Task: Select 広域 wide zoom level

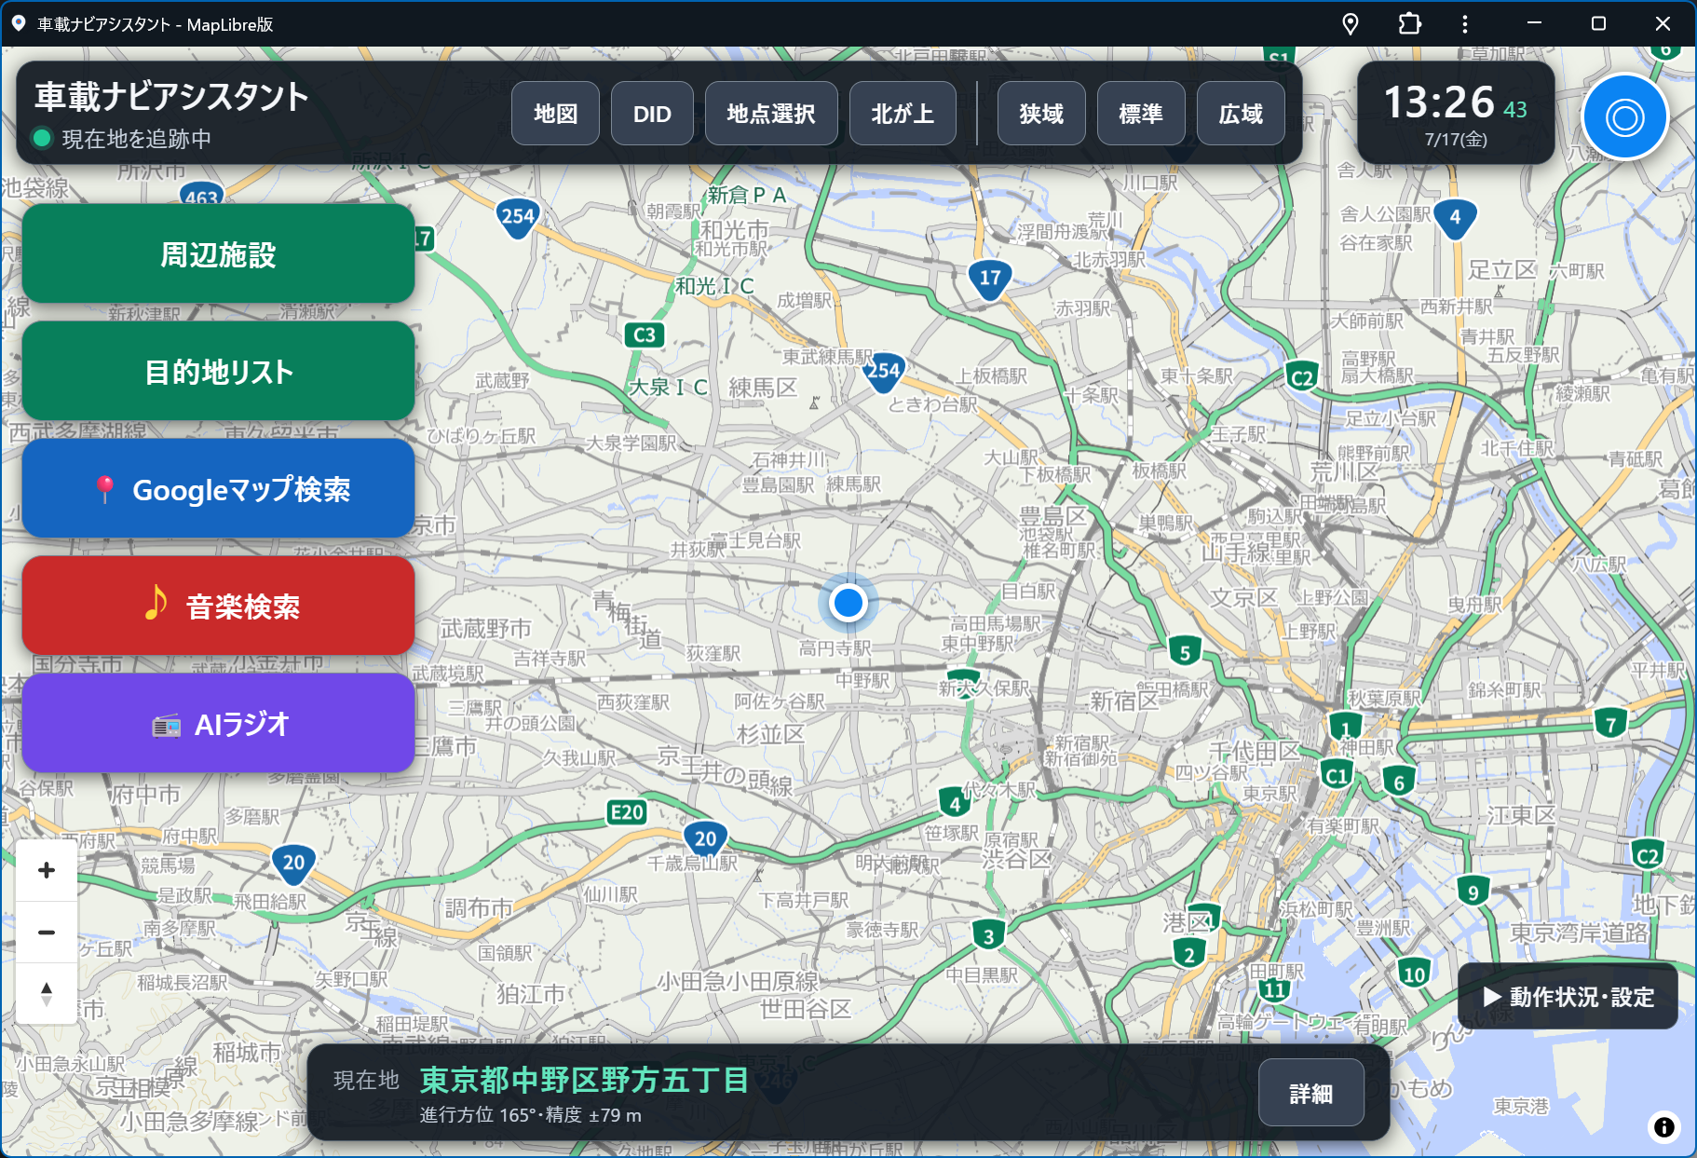Action: point(1241,114)
